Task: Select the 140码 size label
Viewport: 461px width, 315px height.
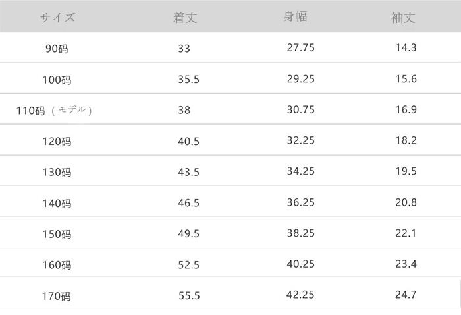Action: (56, 204)
